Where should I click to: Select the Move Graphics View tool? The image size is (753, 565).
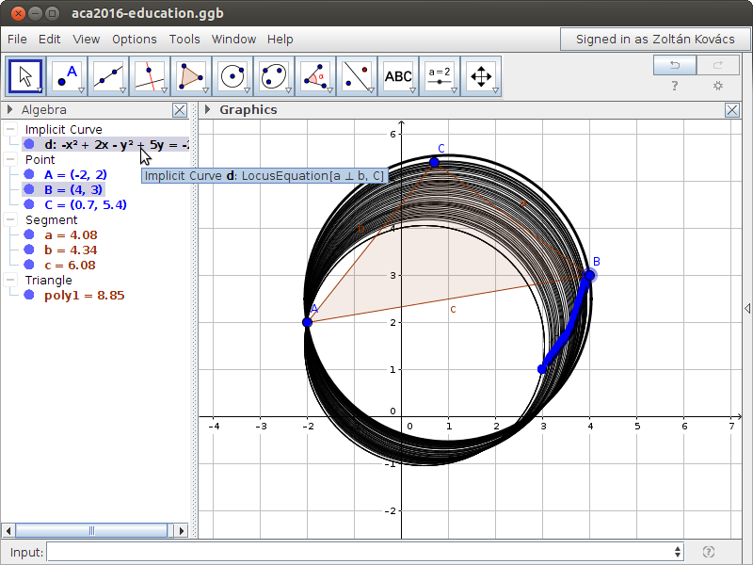[481, 76]
